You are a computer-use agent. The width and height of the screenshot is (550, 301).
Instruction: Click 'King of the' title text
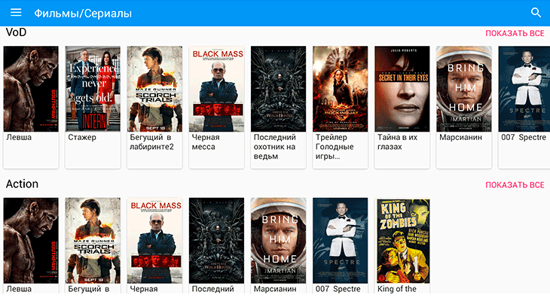(397, 289)
